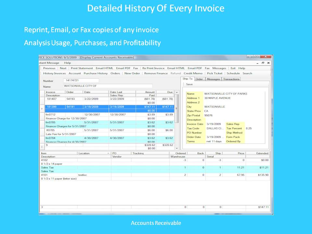Open the Help menu in menu bar
Viewport: 312px width, 234px height.
tap(68, 63)
